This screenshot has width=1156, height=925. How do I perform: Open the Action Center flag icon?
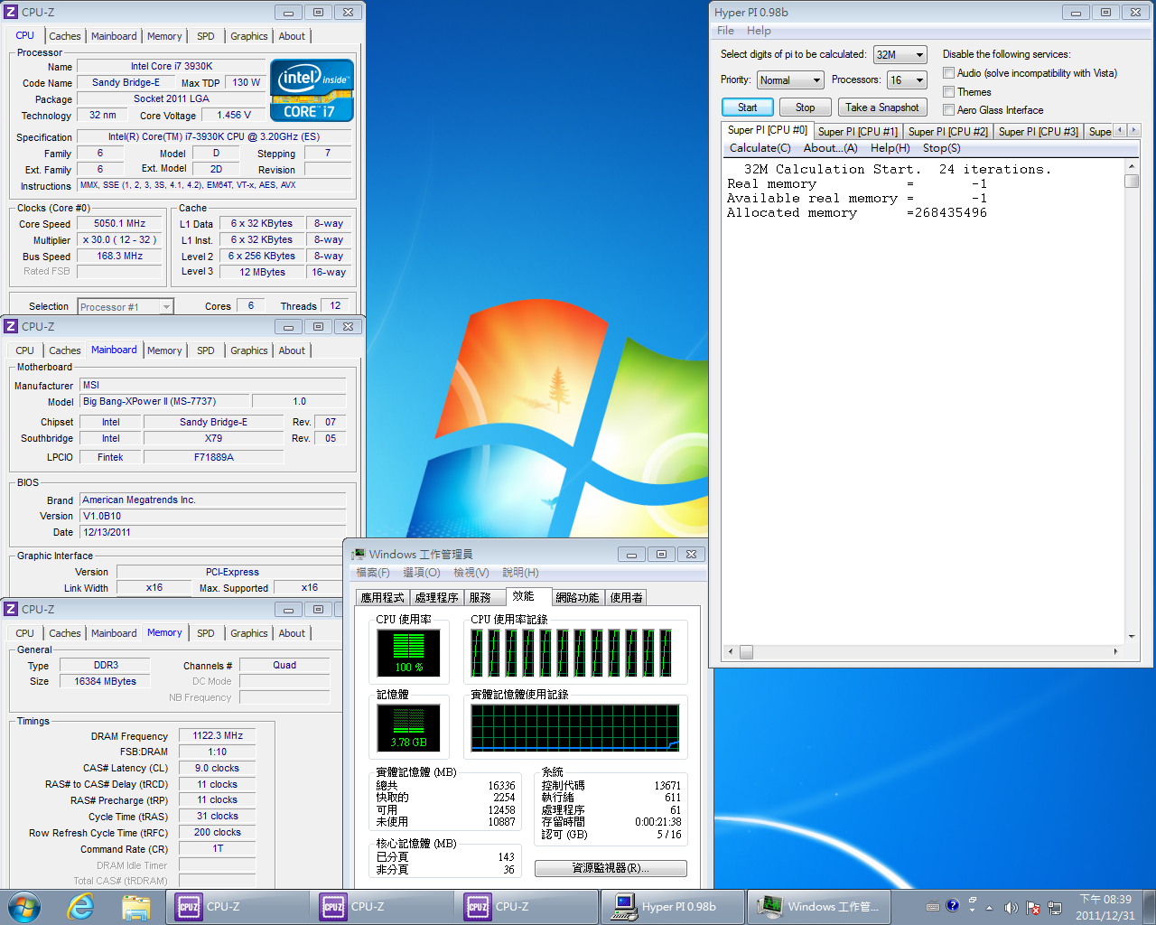click(x=1032, y=908)
